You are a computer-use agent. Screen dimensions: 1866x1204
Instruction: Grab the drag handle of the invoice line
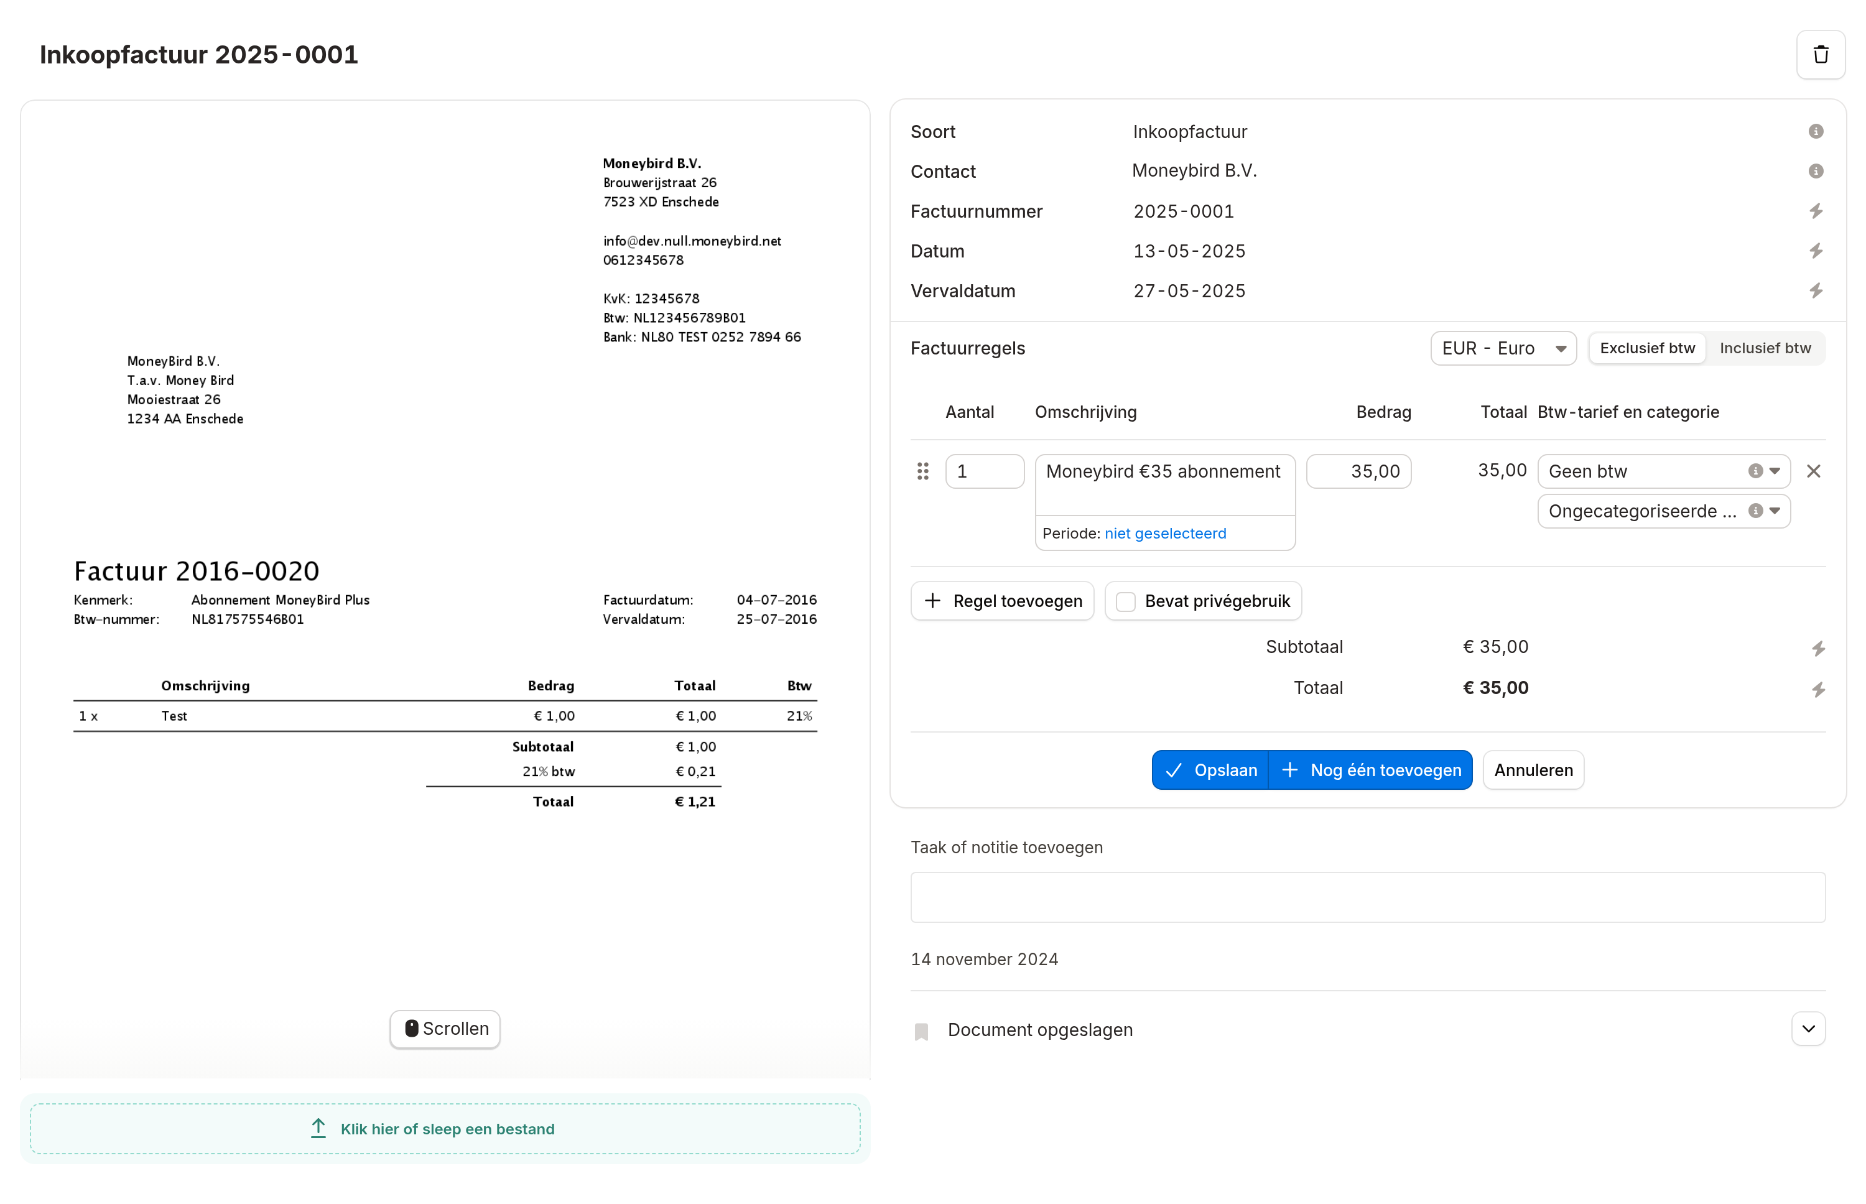point(922,471)
